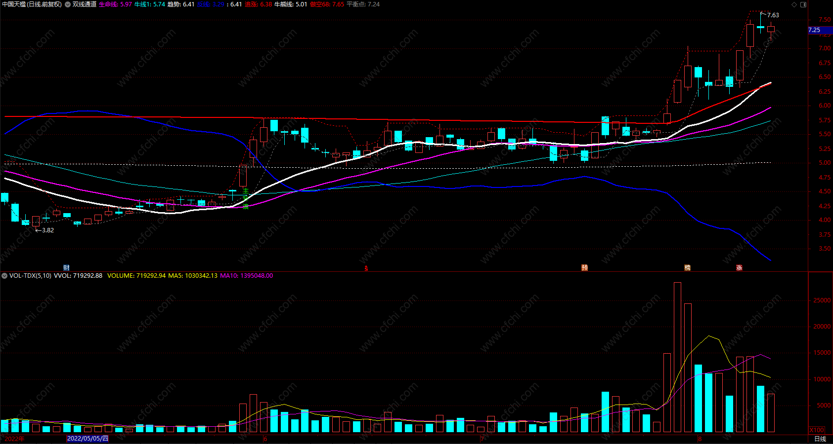Click the 2022年 label on time axis
Screen dimensions: 833x444
click(14, 439)
